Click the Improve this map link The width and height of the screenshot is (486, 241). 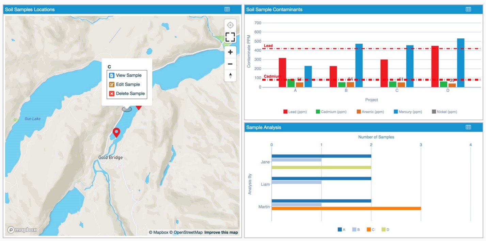point(221,233)
